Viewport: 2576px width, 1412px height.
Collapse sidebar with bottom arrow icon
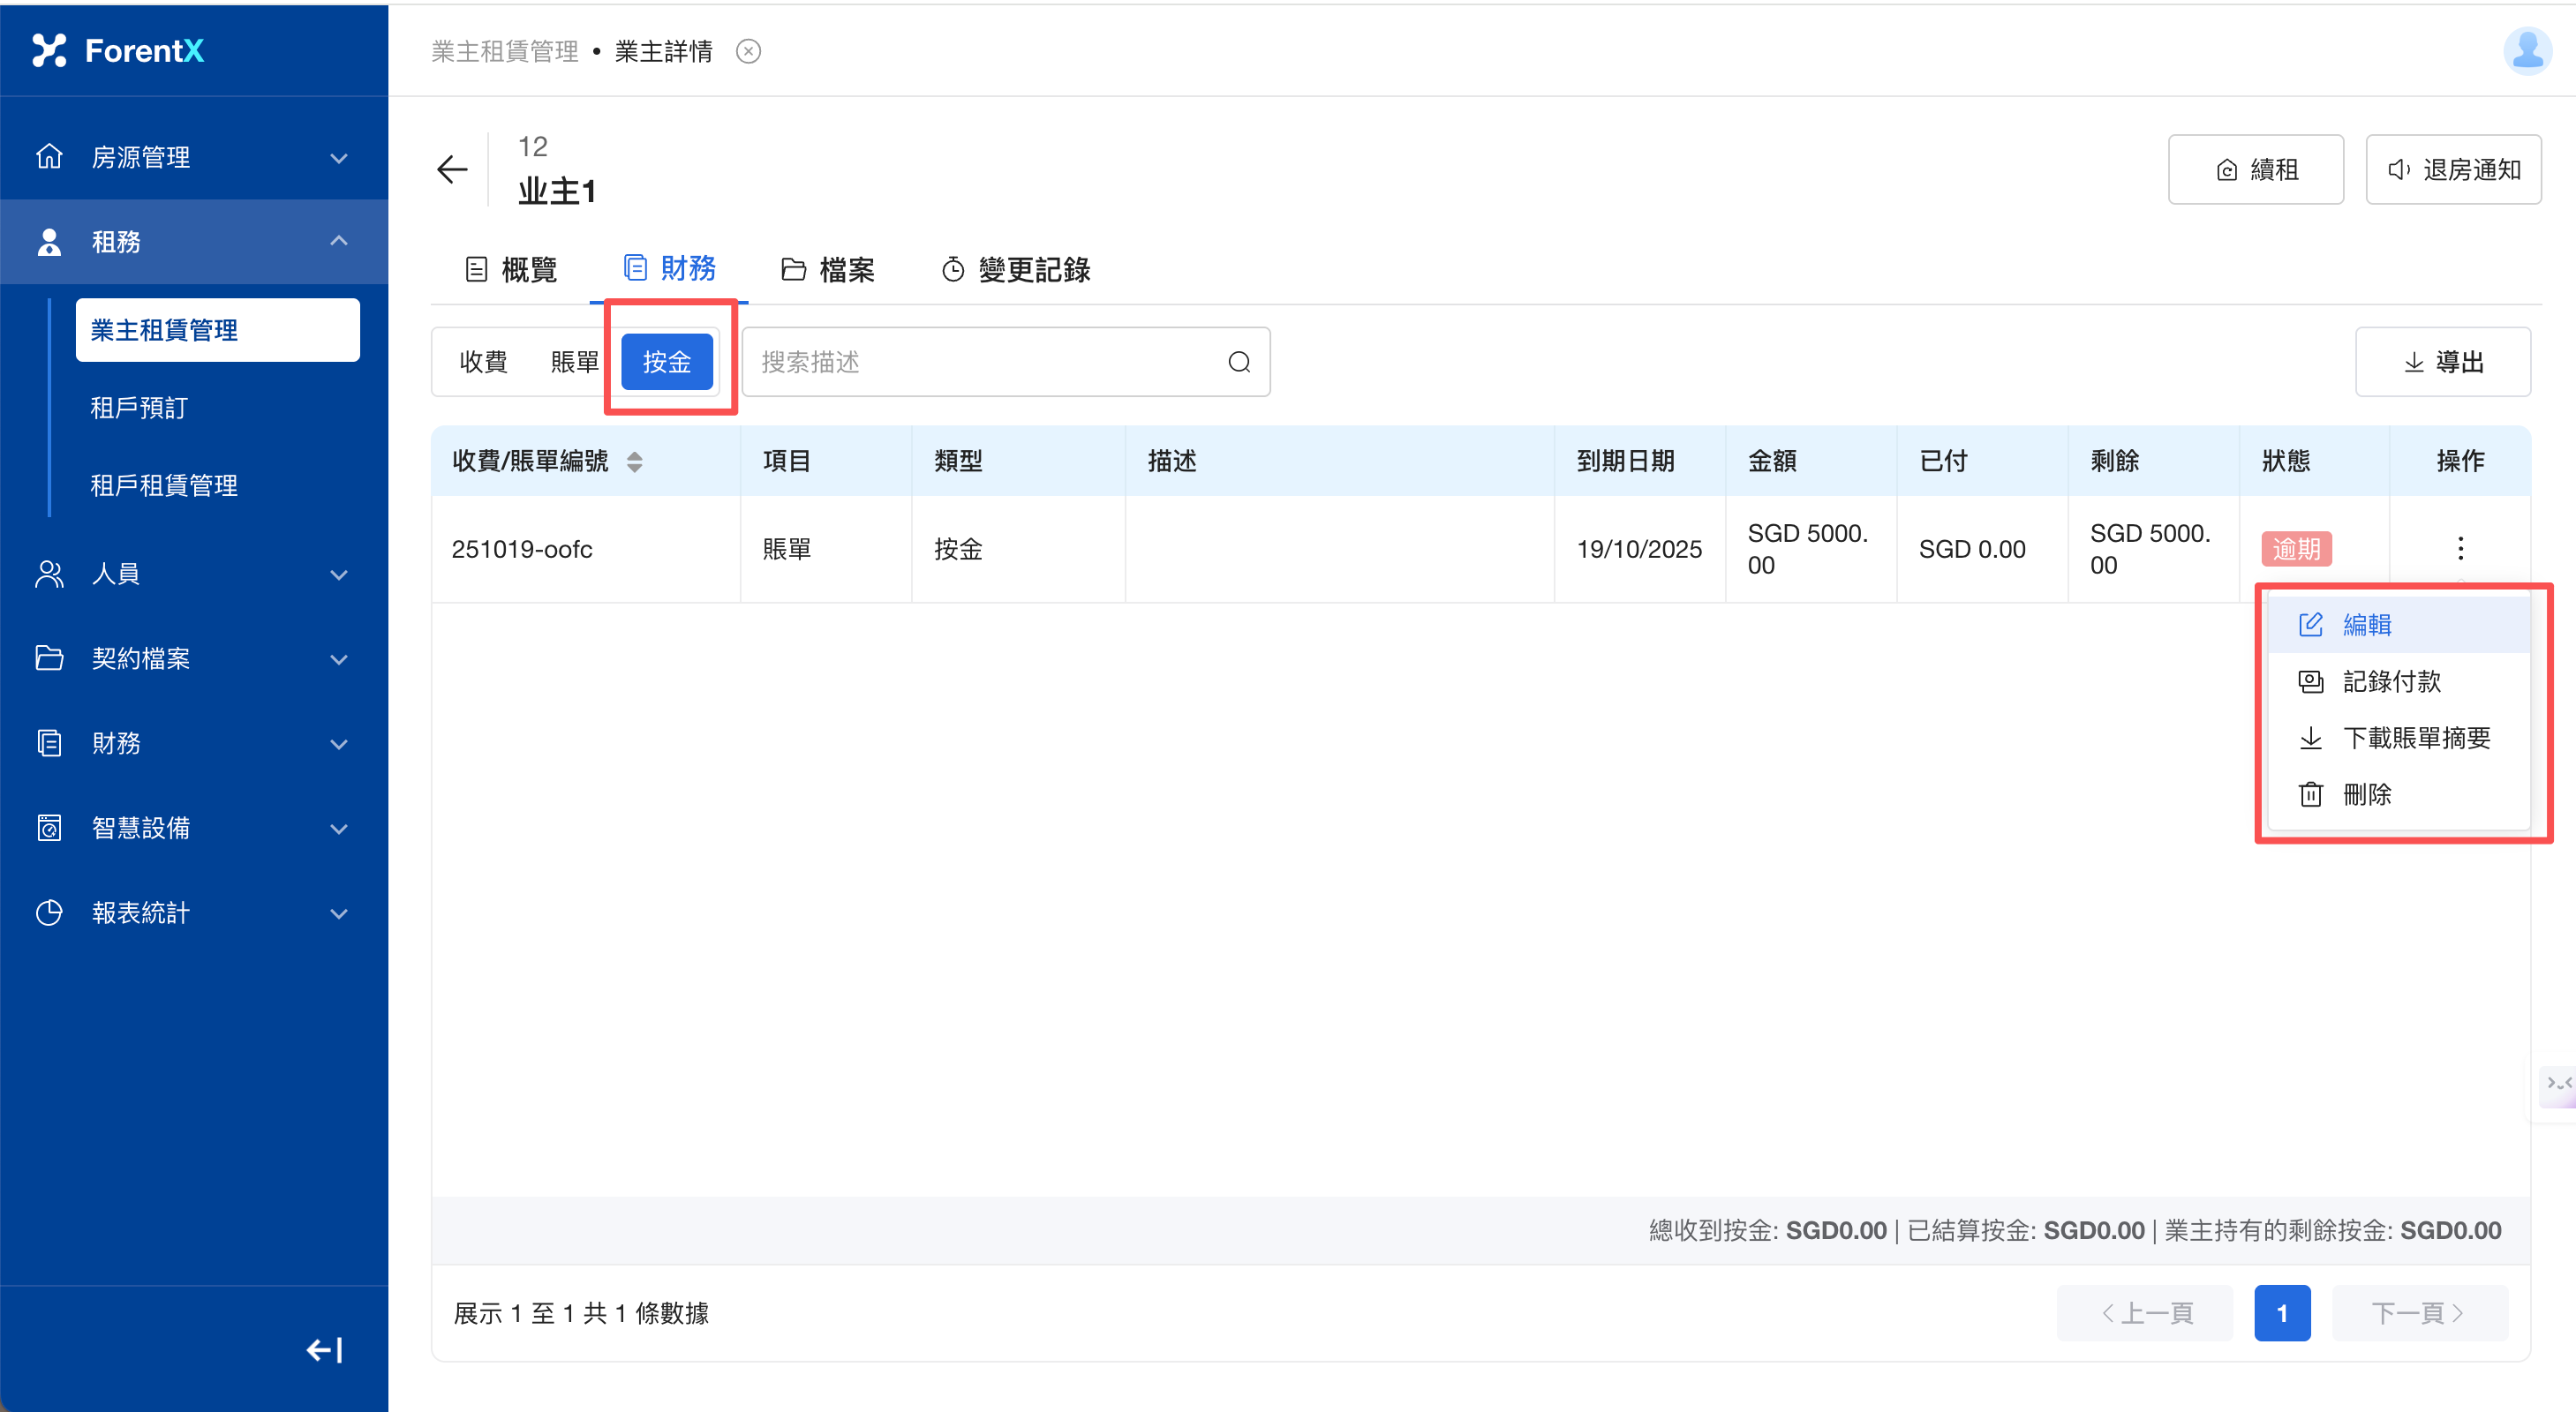(324, 1350)
